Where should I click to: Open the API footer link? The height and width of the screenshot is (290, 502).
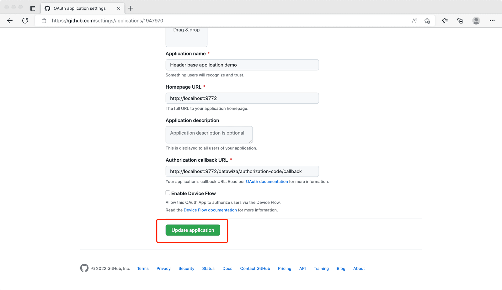(x=302, y=269)
